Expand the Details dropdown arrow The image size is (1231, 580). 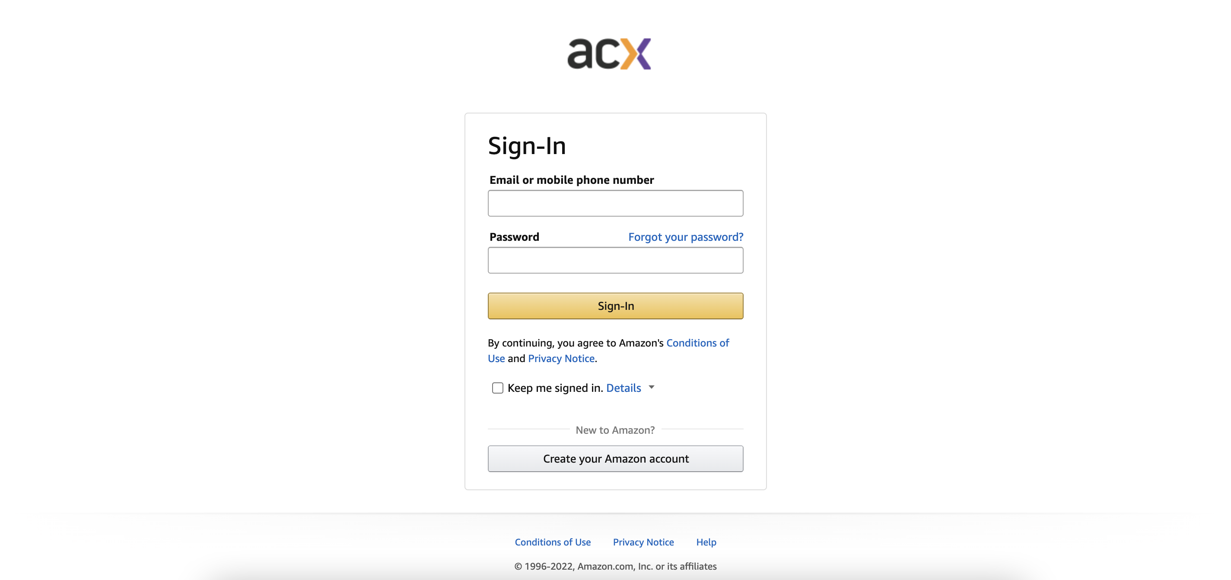(651, 387)
